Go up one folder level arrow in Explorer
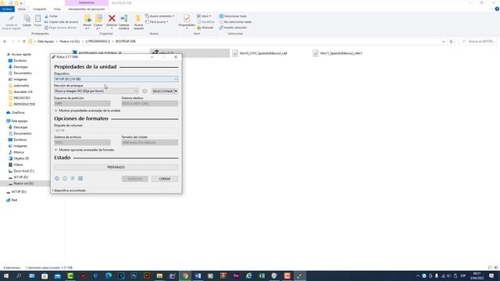This screenshot has height=281, width=500. 24,41
